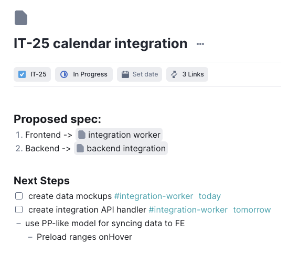
Task: Click the page icon of integration worker
Action: point(82,135)
